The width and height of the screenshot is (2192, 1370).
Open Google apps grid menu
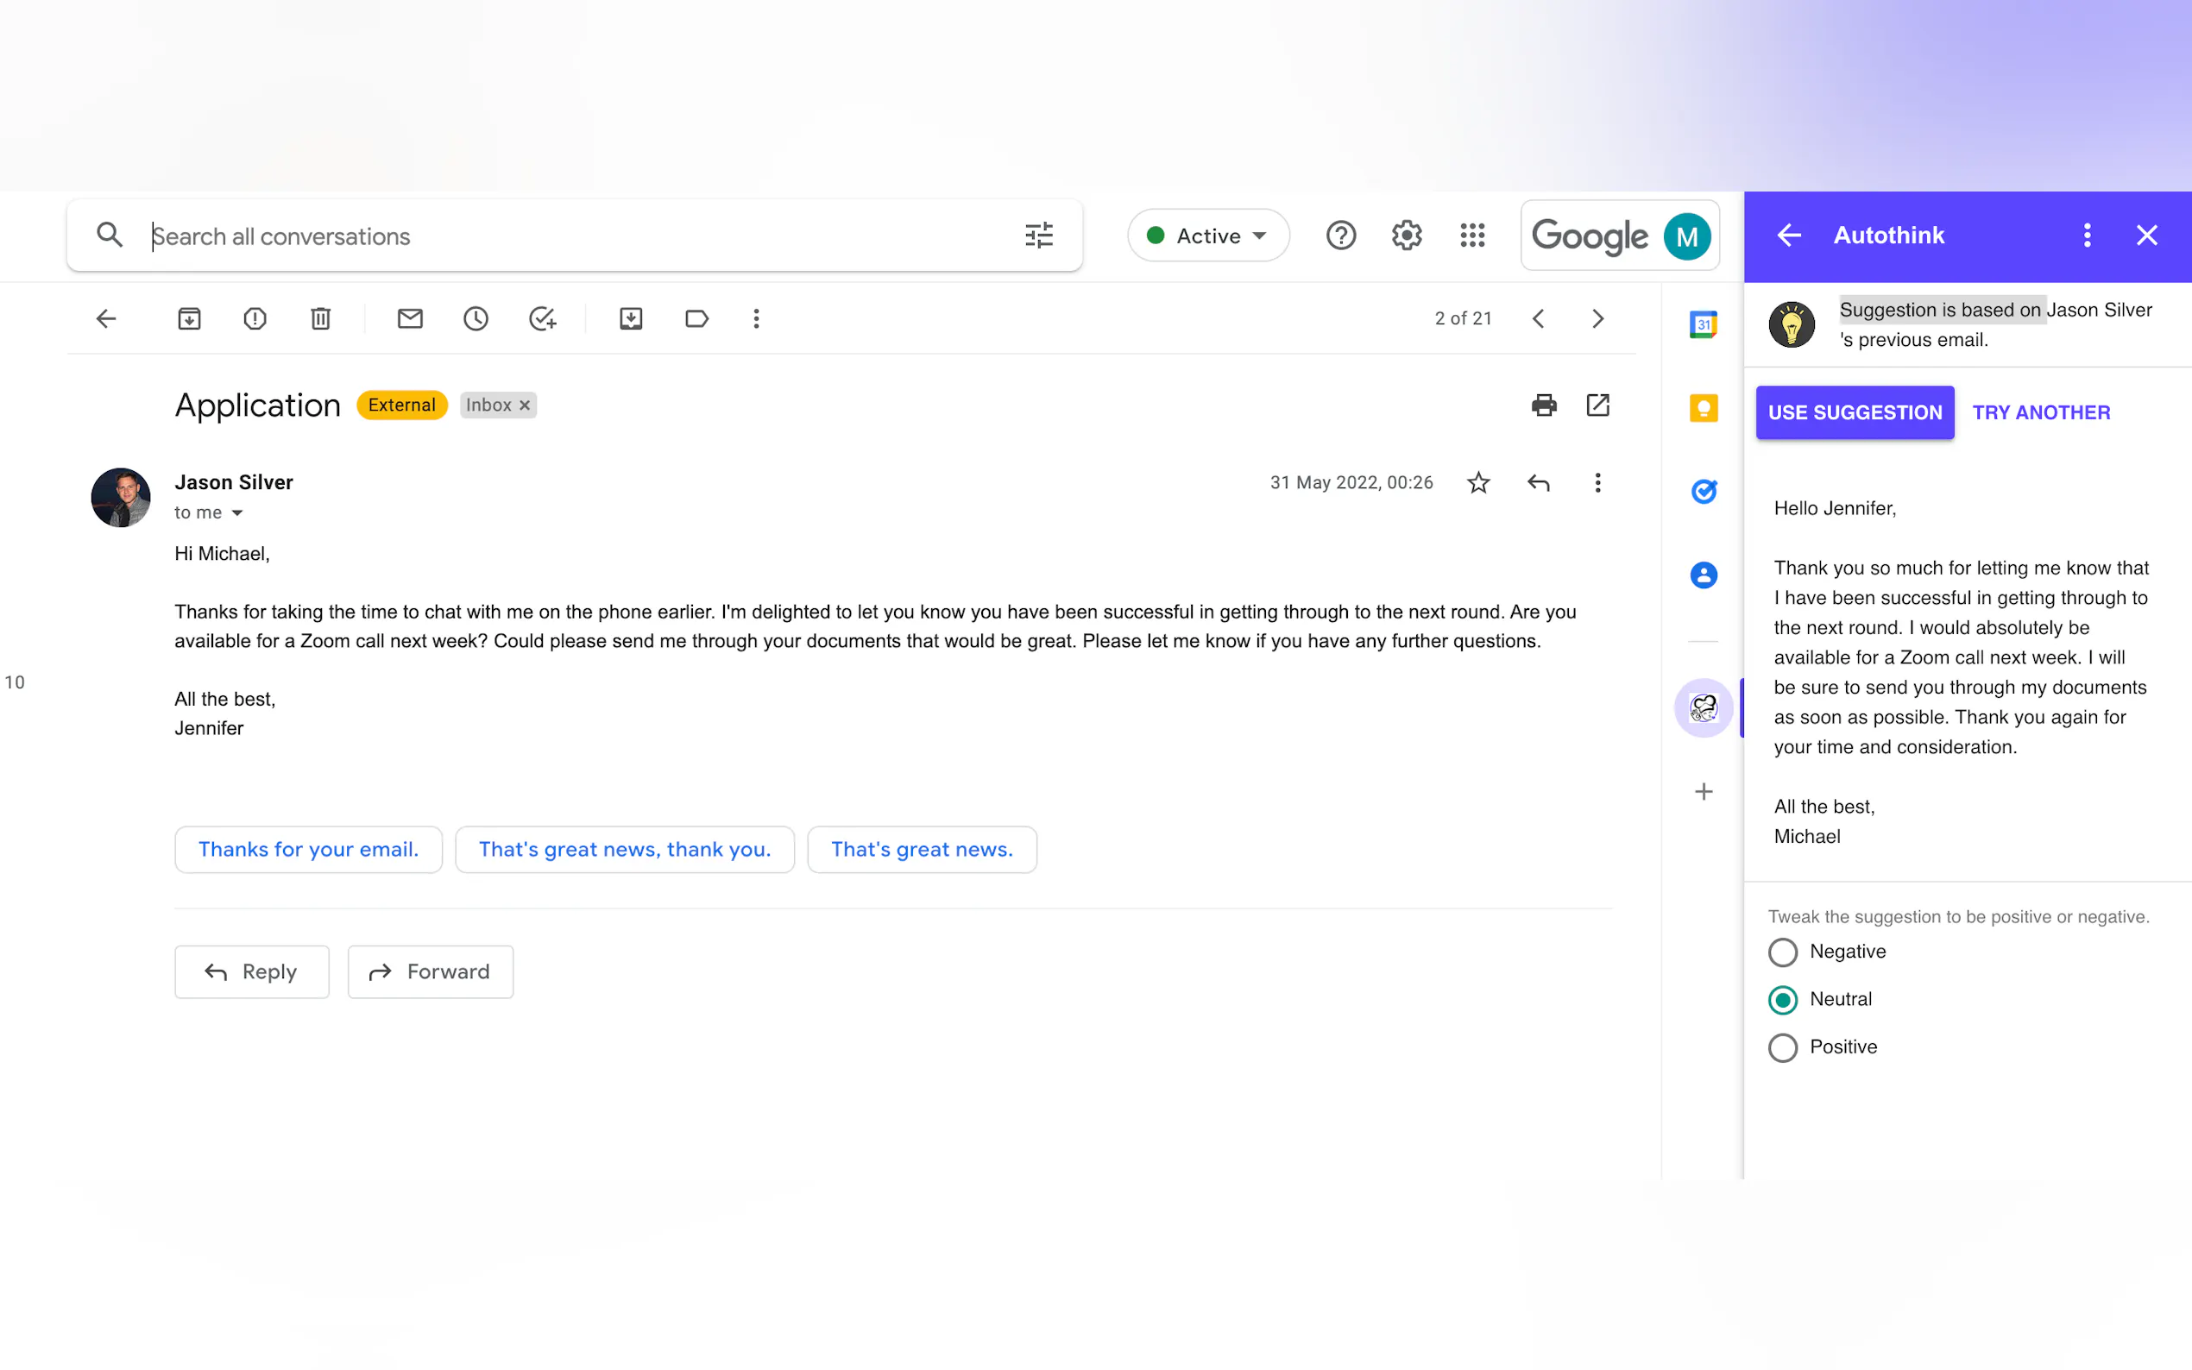(x=1472, y=236)
